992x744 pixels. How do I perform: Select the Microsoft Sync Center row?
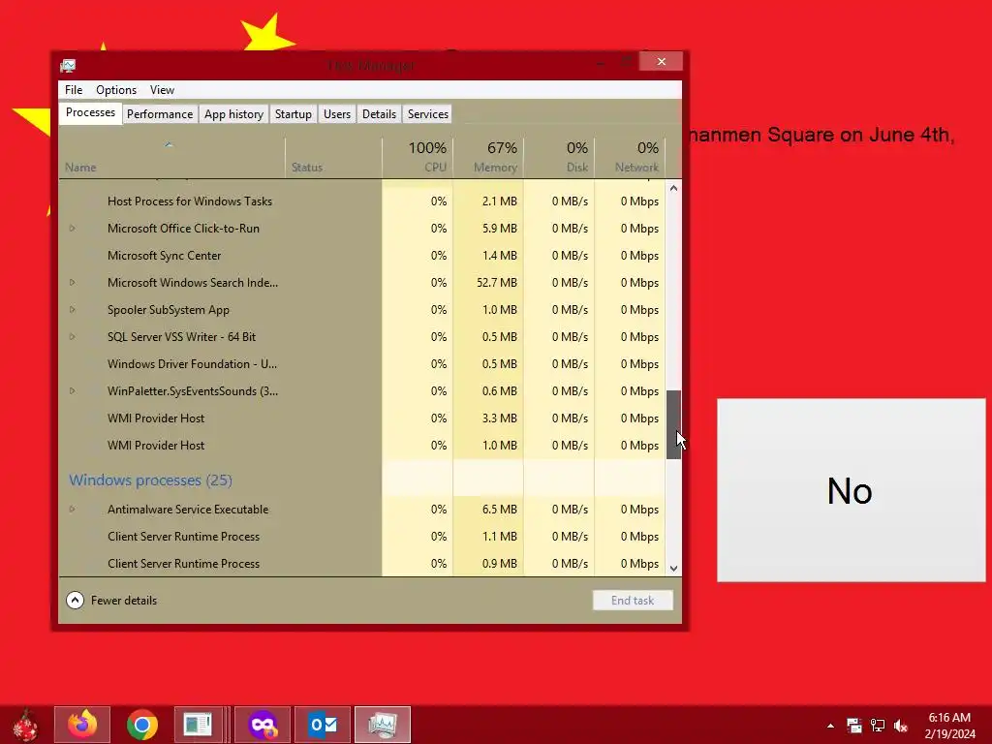(x=362, y=256)
